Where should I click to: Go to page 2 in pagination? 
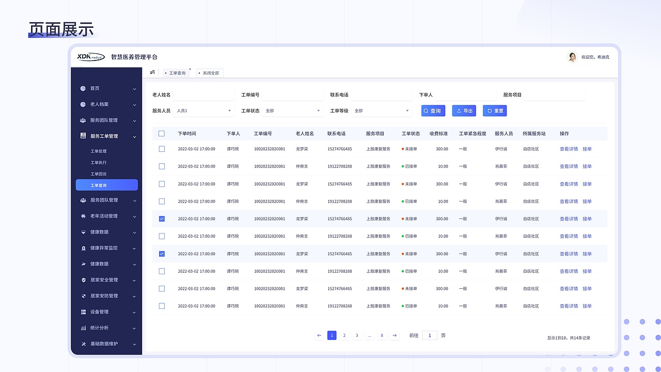344,335
